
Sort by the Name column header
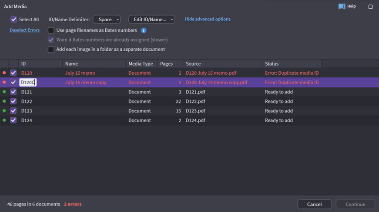pos(94,64)
